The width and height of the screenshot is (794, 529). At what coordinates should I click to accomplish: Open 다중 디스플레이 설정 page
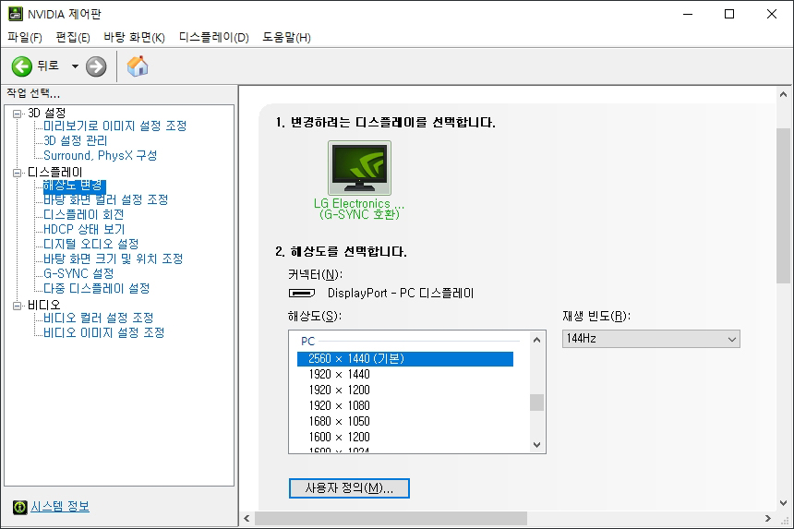[97, 289]
